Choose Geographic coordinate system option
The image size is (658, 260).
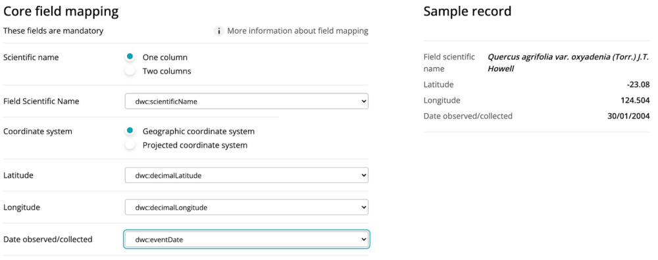click(130, 130)
